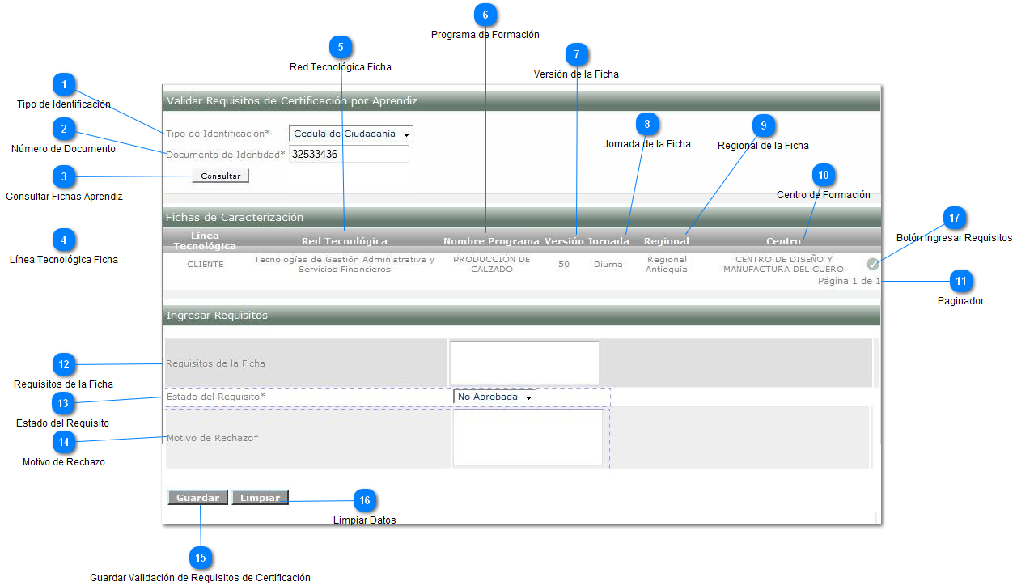Click callout marker number 13
The width and height of the screenshot is (1017, 586).
[x=64, y=402]
